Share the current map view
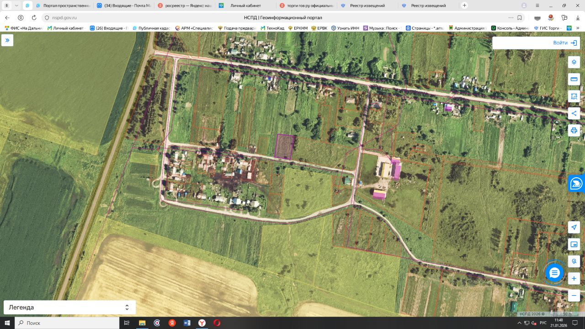This screenshot has width=585, height=329. pyautogui.click(x=574, y=113)
